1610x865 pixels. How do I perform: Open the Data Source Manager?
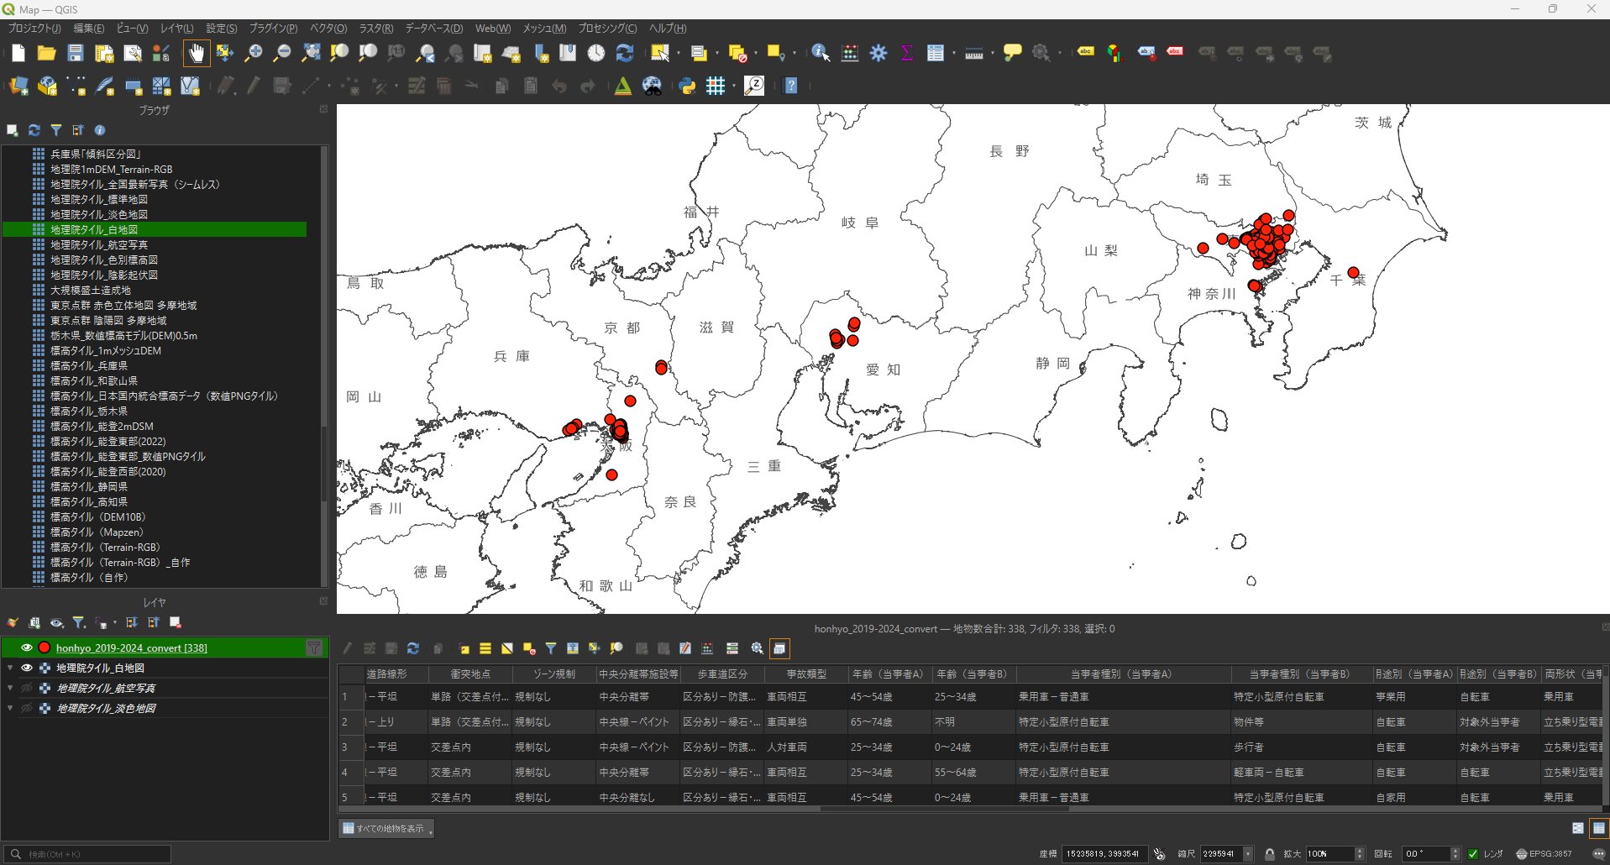(x=18, y=86)
